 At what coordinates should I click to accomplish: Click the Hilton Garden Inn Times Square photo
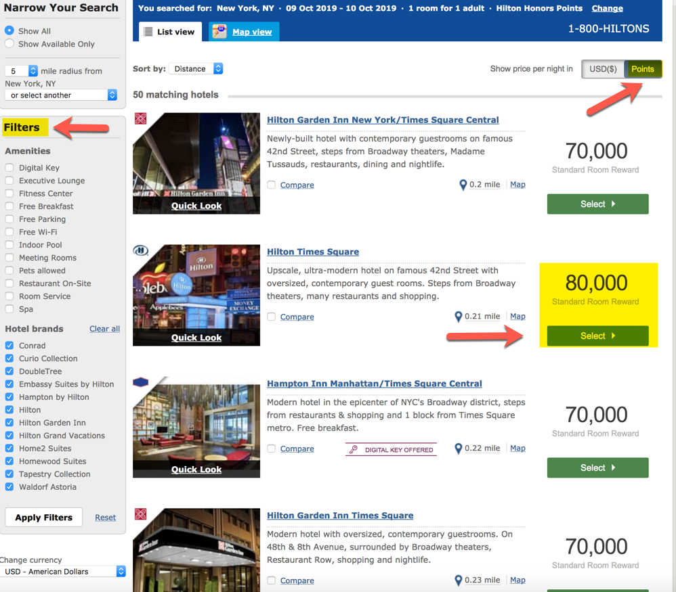(196, 550)
